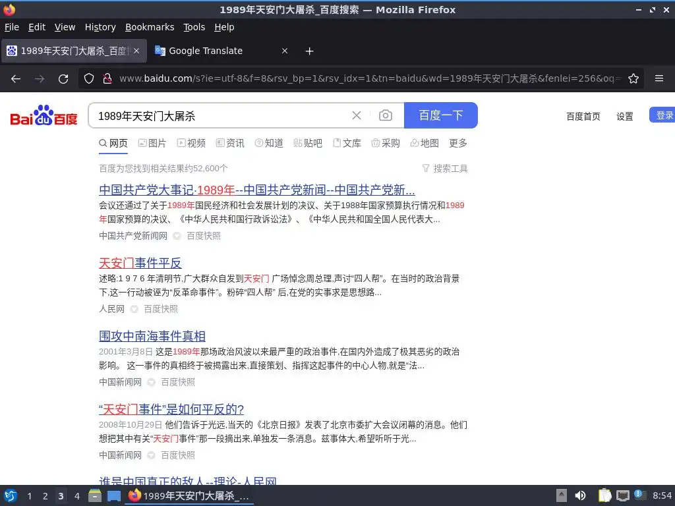Click the verified badge beside 人民网
Image resolution: width=675 pixels, height=506 pixels.
point(134,309)
